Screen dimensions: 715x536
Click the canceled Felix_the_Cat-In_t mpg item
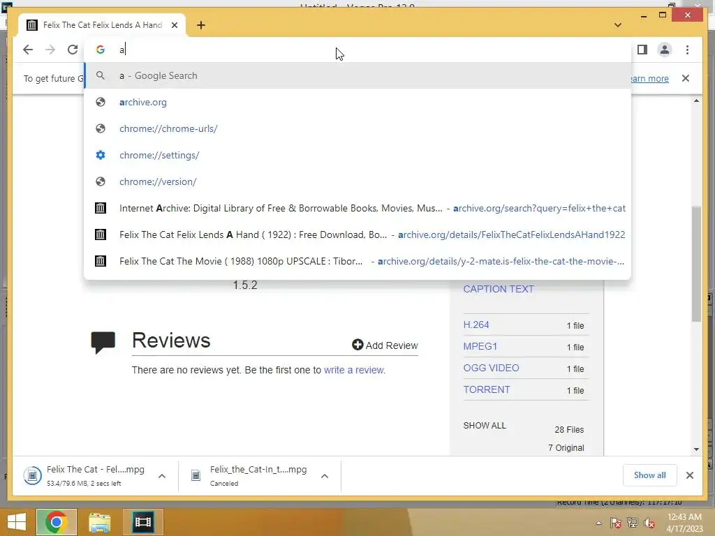(258, 475)
